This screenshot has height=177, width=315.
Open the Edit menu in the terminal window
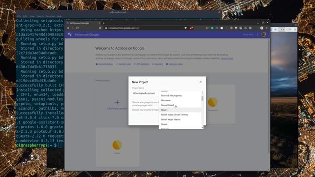coord(25,16)
